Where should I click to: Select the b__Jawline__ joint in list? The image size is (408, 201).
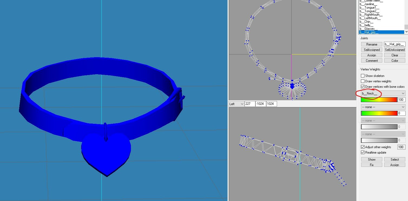click(368, 4)
